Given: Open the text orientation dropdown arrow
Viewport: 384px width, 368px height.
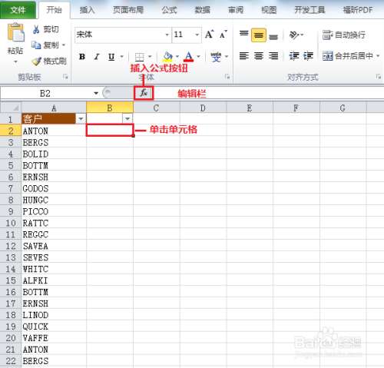Looking at the screenshot, I should click(302, 35).
